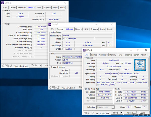The height and width of the screenshot is (117, 151).
Task: Click the Manufacturer field ASRock
Action: (x=87, y=35)
